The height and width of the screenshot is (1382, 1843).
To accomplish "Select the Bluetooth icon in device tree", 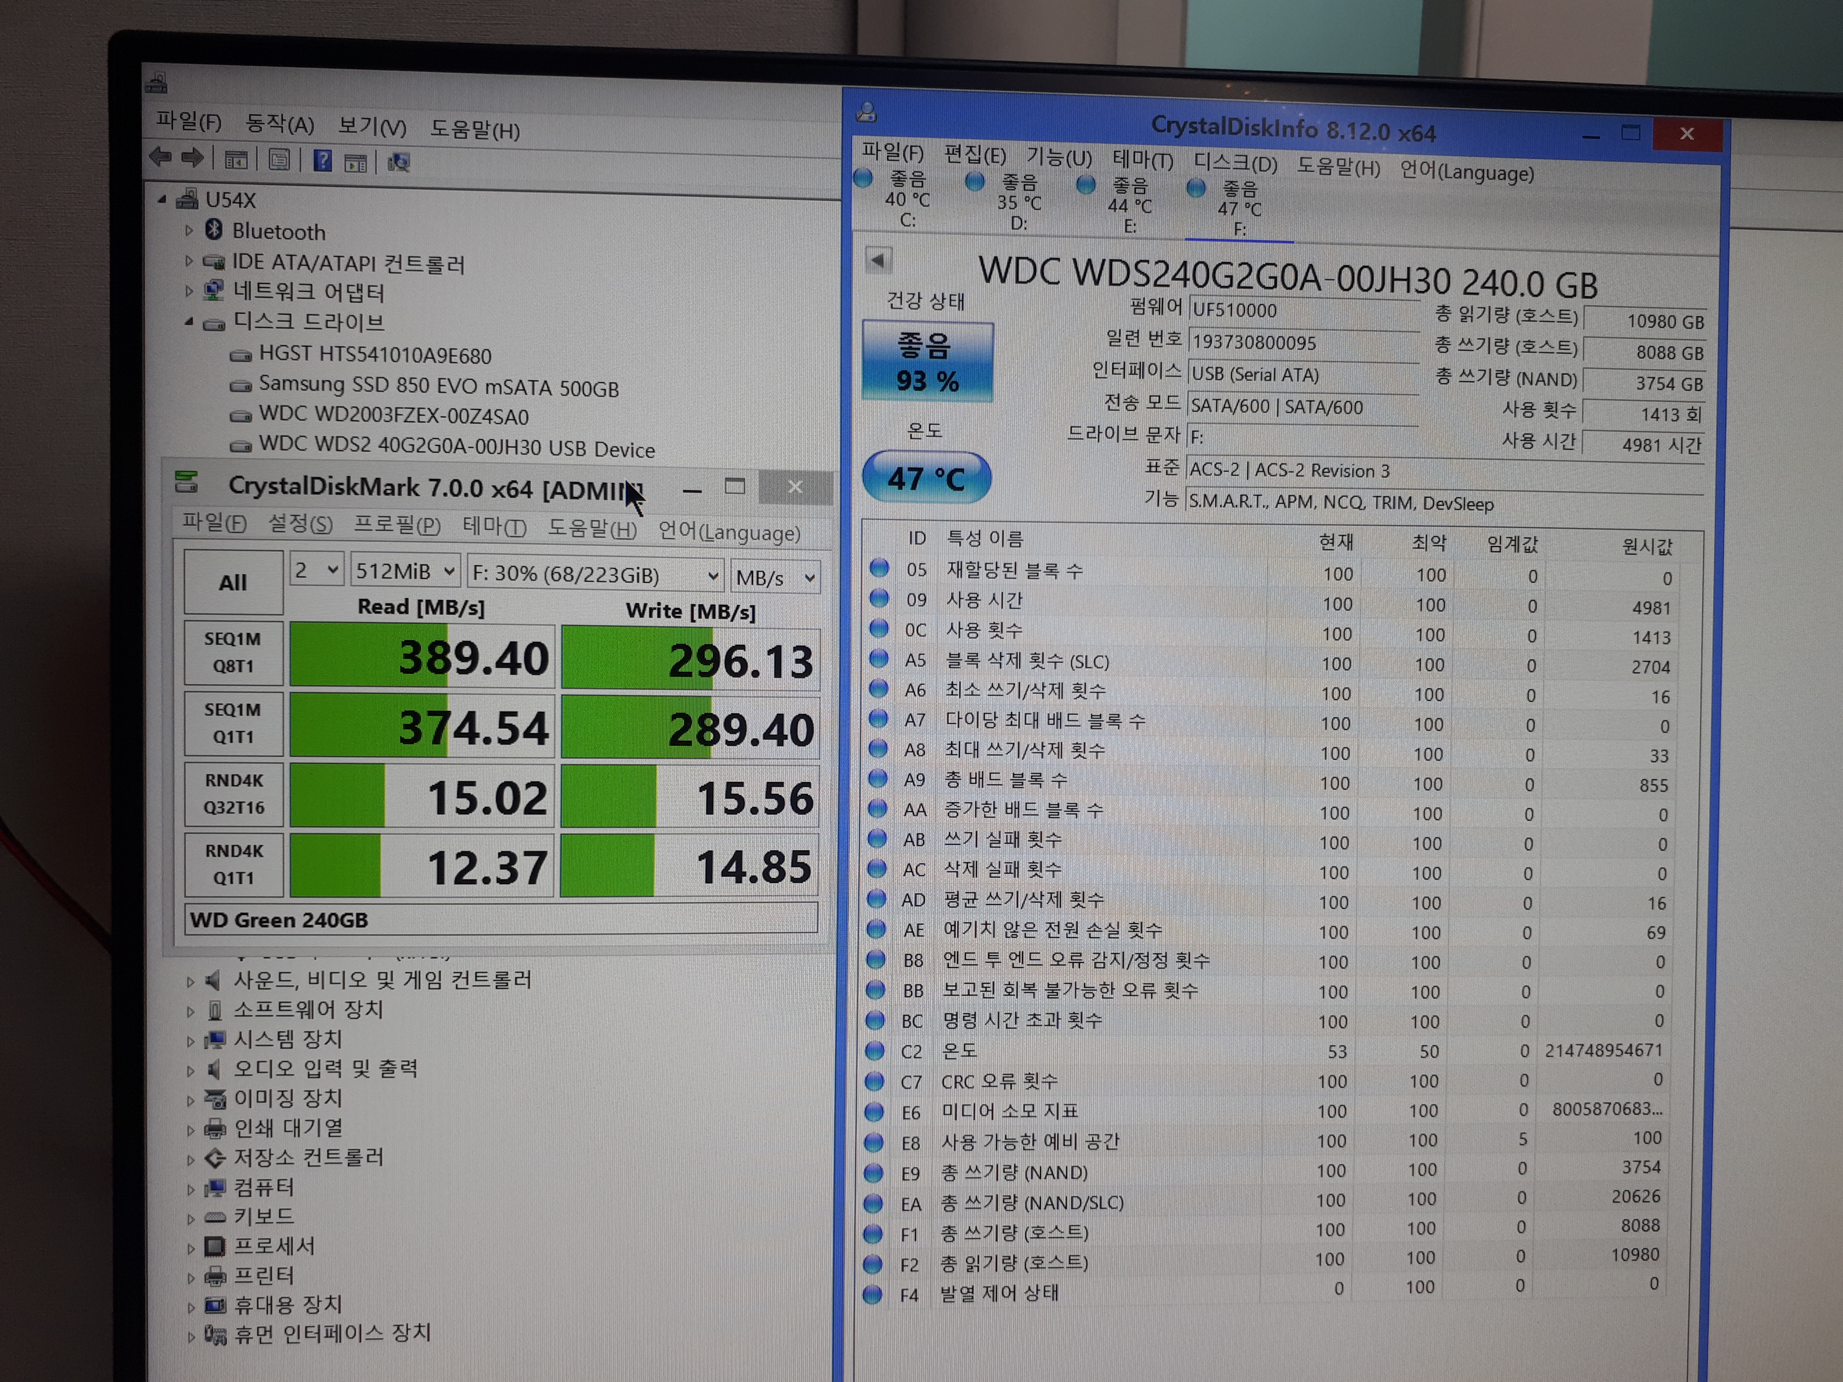I will pos(213,229).
